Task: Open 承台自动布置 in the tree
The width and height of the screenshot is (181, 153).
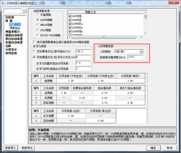Action: coord(14,39)
